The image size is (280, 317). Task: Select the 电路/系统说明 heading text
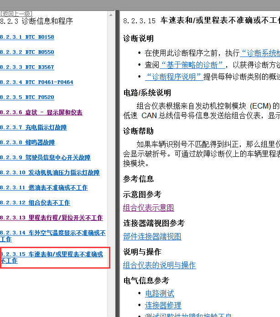coord(147,93)
